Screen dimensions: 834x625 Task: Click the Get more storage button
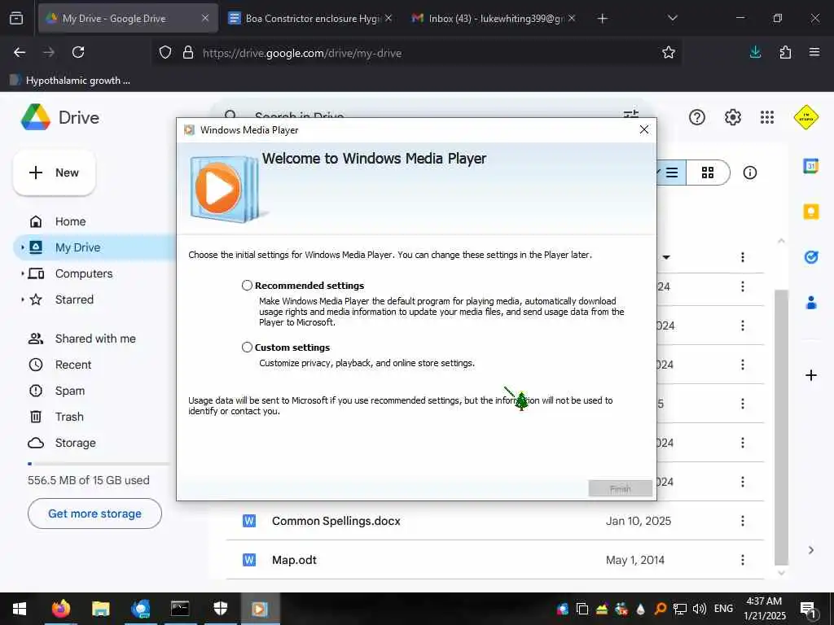coord(94,514)
